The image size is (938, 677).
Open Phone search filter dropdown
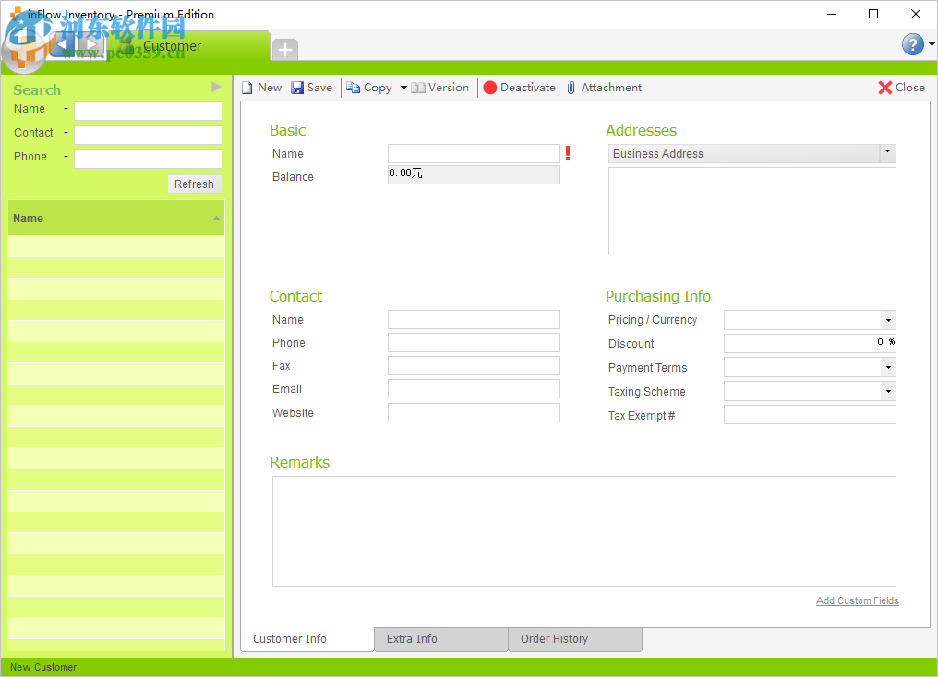(x=66, y=157)
